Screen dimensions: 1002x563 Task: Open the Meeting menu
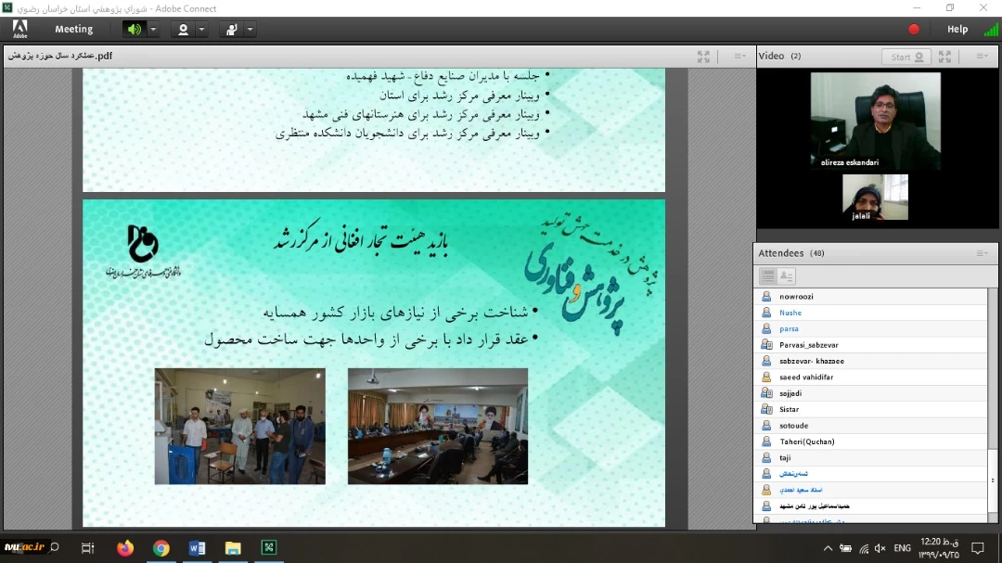(x=73, y=30)
